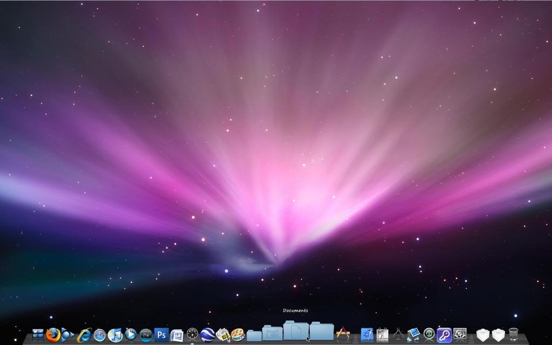This screenshot has width=552, height=345.
Task: Launch Photoshop from the dock
Action: pyautogui.click(x=162, y=334)
